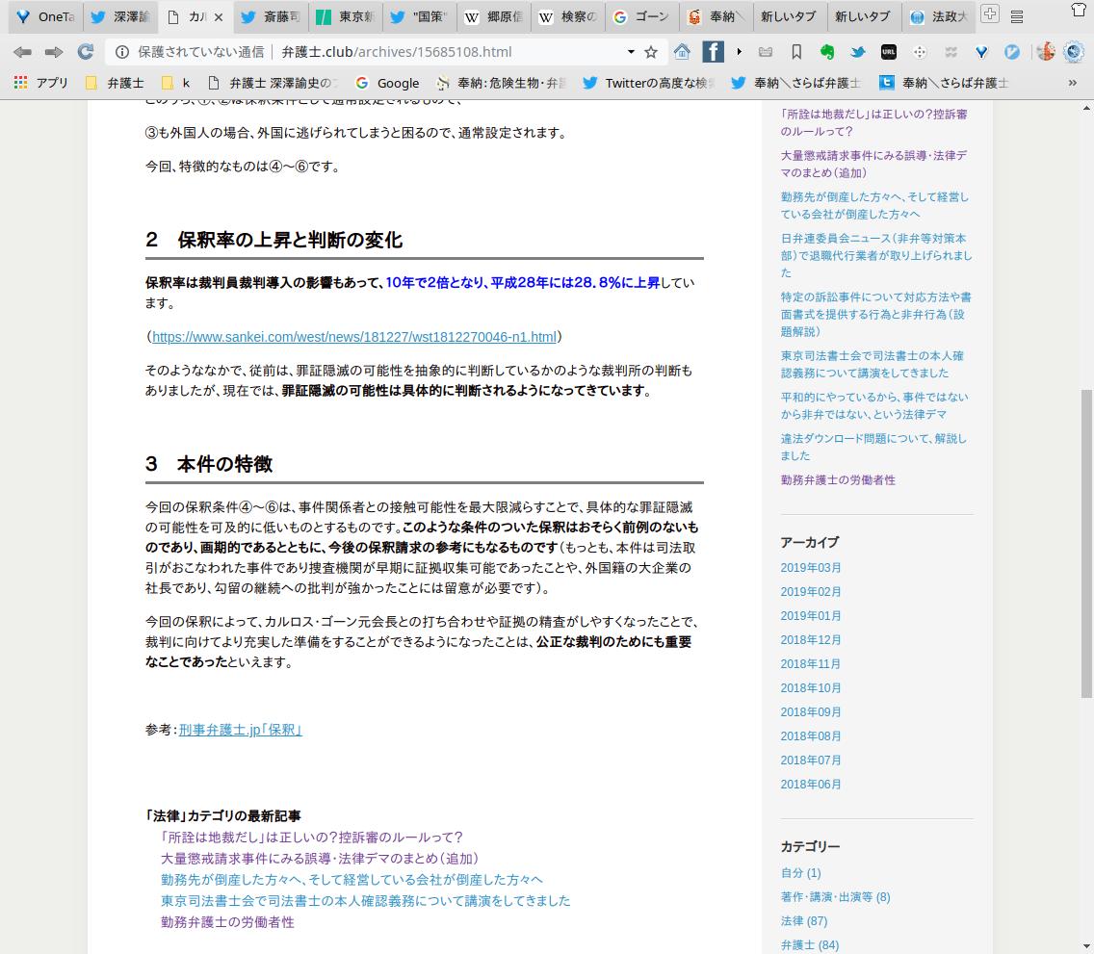This screenshot has width=1094, height=954.
Task: Open the 2018年06月 archive
Action: (811, 784)
